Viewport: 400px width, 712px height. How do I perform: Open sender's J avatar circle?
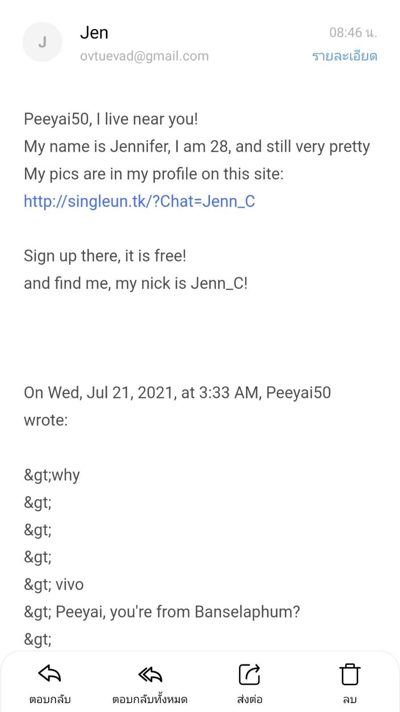(42, 42)
